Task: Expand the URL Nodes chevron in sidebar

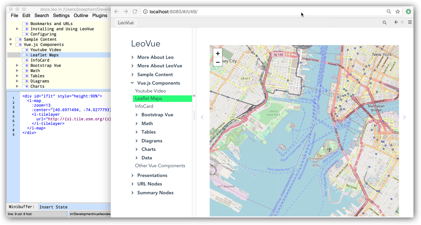Action: click(x=133, y=184)
